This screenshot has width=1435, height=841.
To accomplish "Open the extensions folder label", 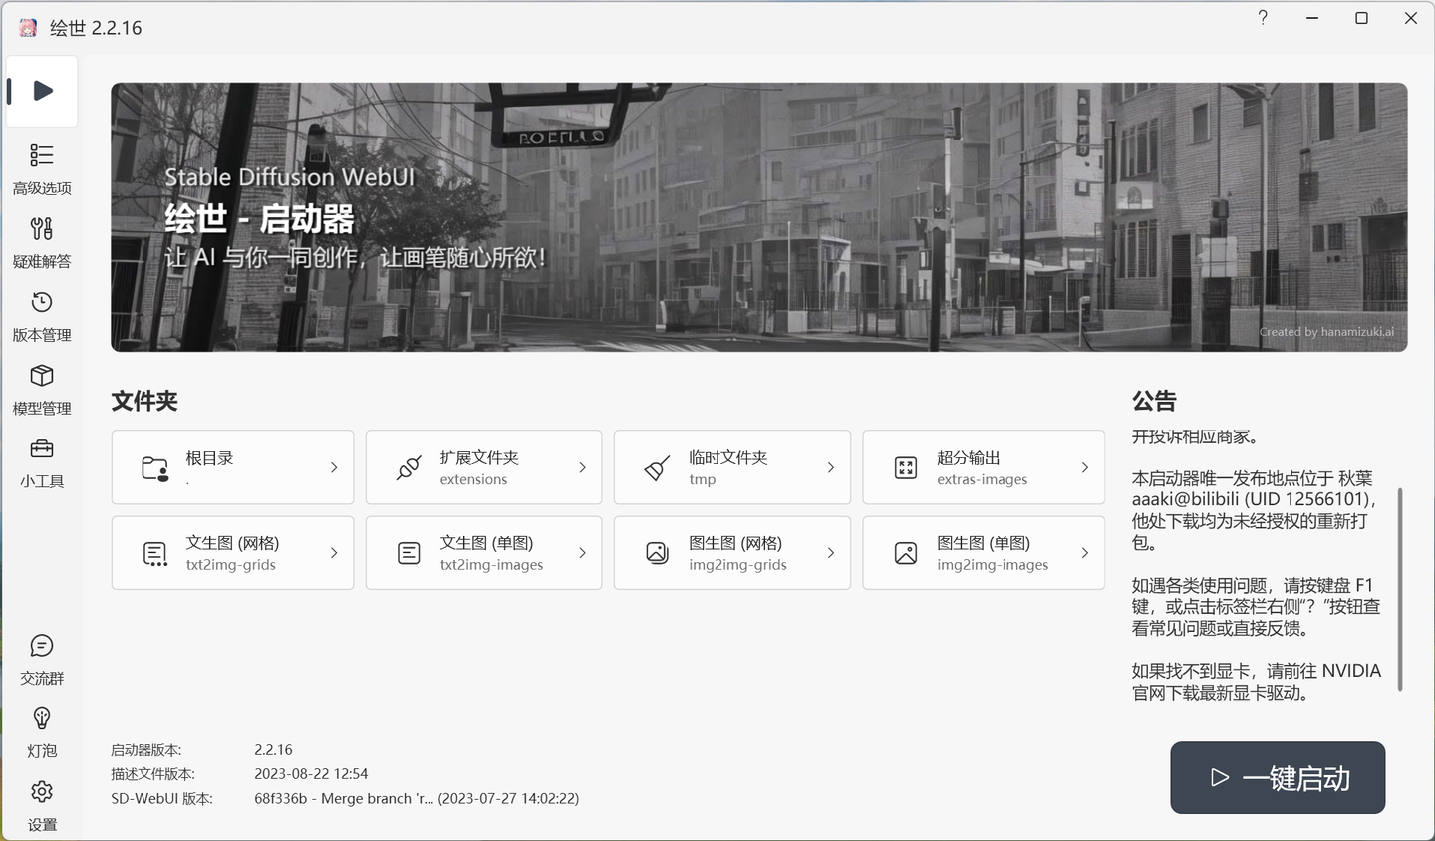I will tap(473, 480).
